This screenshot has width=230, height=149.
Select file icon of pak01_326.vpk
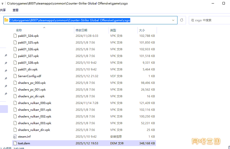15,49
